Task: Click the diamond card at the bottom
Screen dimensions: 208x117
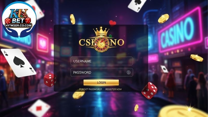Action: [x=39, y=108]
